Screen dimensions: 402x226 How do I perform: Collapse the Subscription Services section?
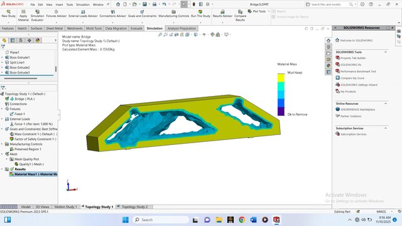coord(386,128)
